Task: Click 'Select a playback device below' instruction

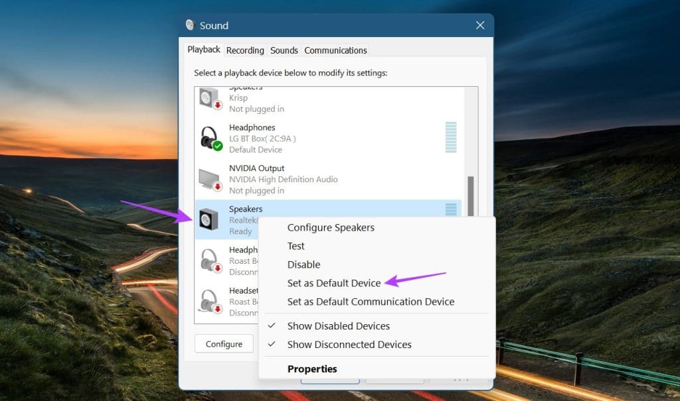Action: tap(291, 73)
